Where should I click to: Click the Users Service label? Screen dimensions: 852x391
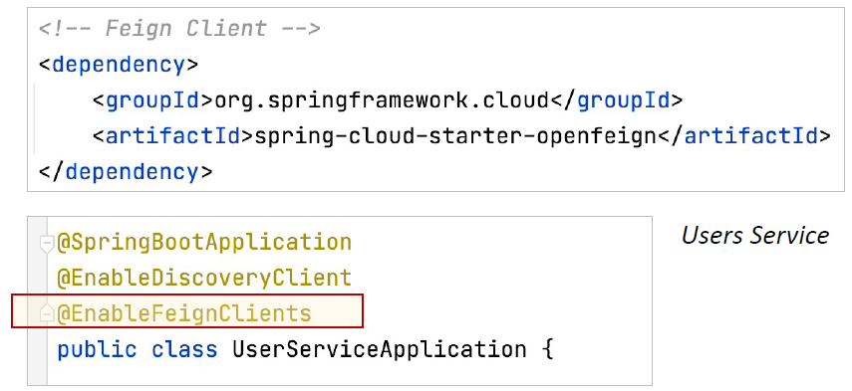pos(755,236)
